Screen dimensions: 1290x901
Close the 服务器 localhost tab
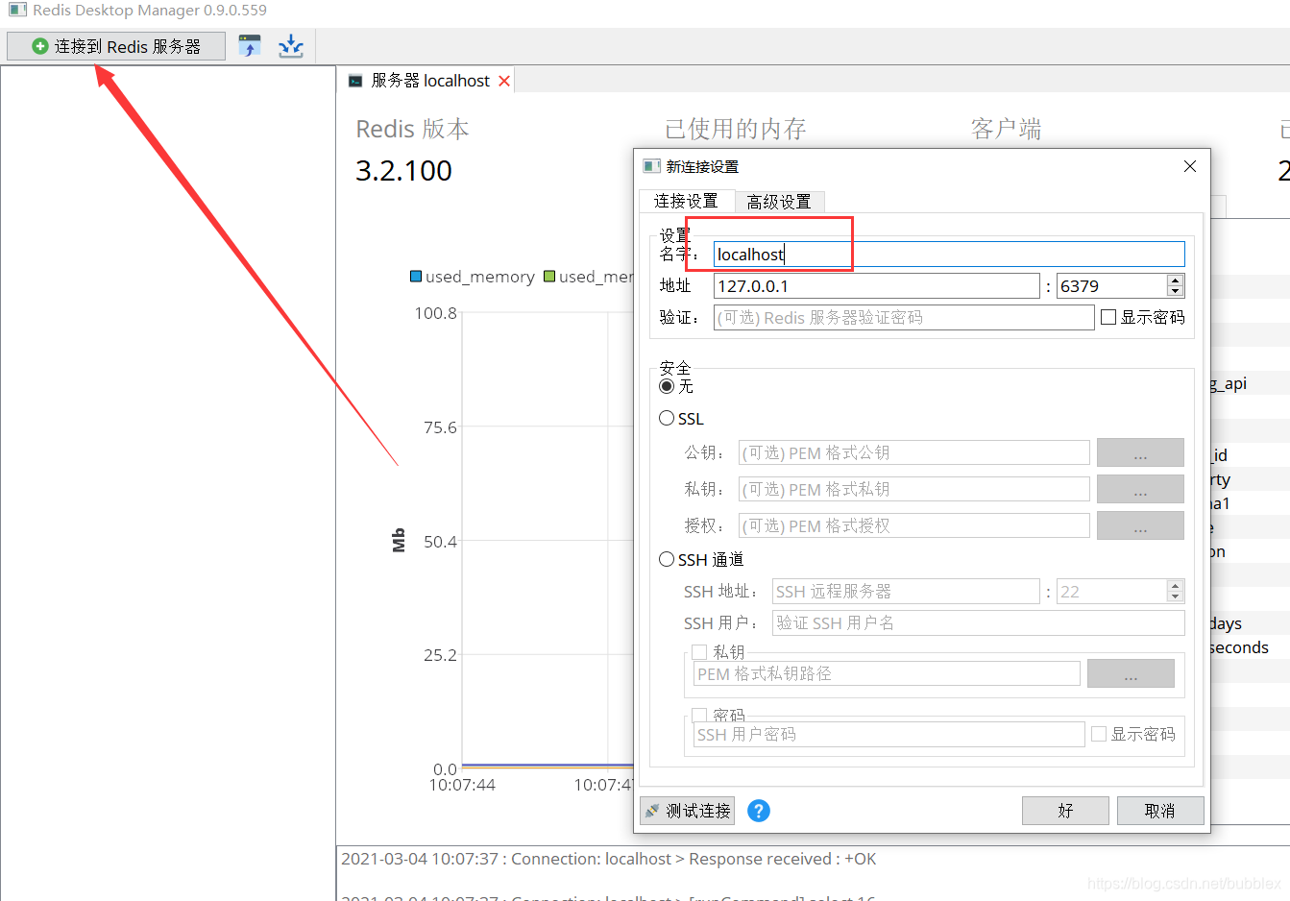pyautogui.click(x=504, y=81)
